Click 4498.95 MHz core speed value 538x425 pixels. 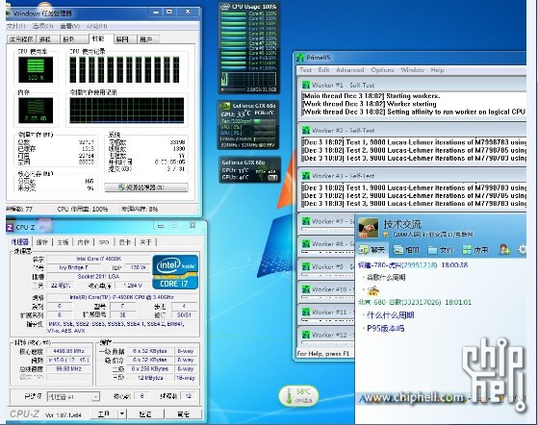[x=68, y=351]
